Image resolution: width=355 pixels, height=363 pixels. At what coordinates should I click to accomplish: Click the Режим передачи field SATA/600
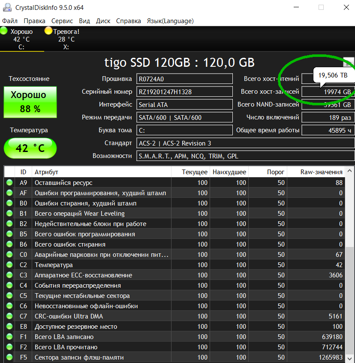click(x=184, y=117)
